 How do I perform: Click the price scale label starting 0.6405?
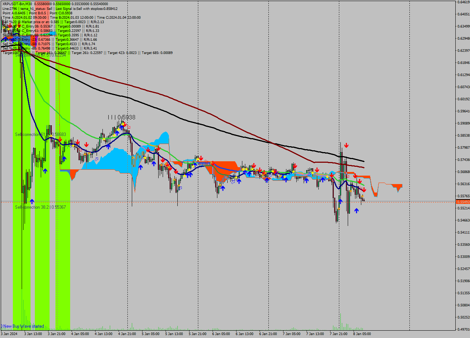[x=463, y=14]
